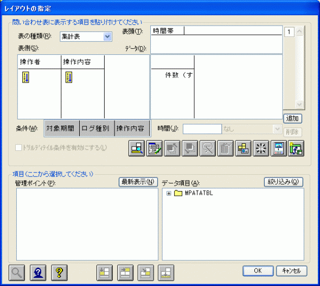Click the grayed trash can delete icon
This screenshot has height=286, width=320.
225,148
